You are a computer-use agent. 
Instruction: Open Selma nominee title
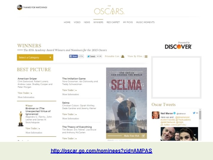click(66, 103)
